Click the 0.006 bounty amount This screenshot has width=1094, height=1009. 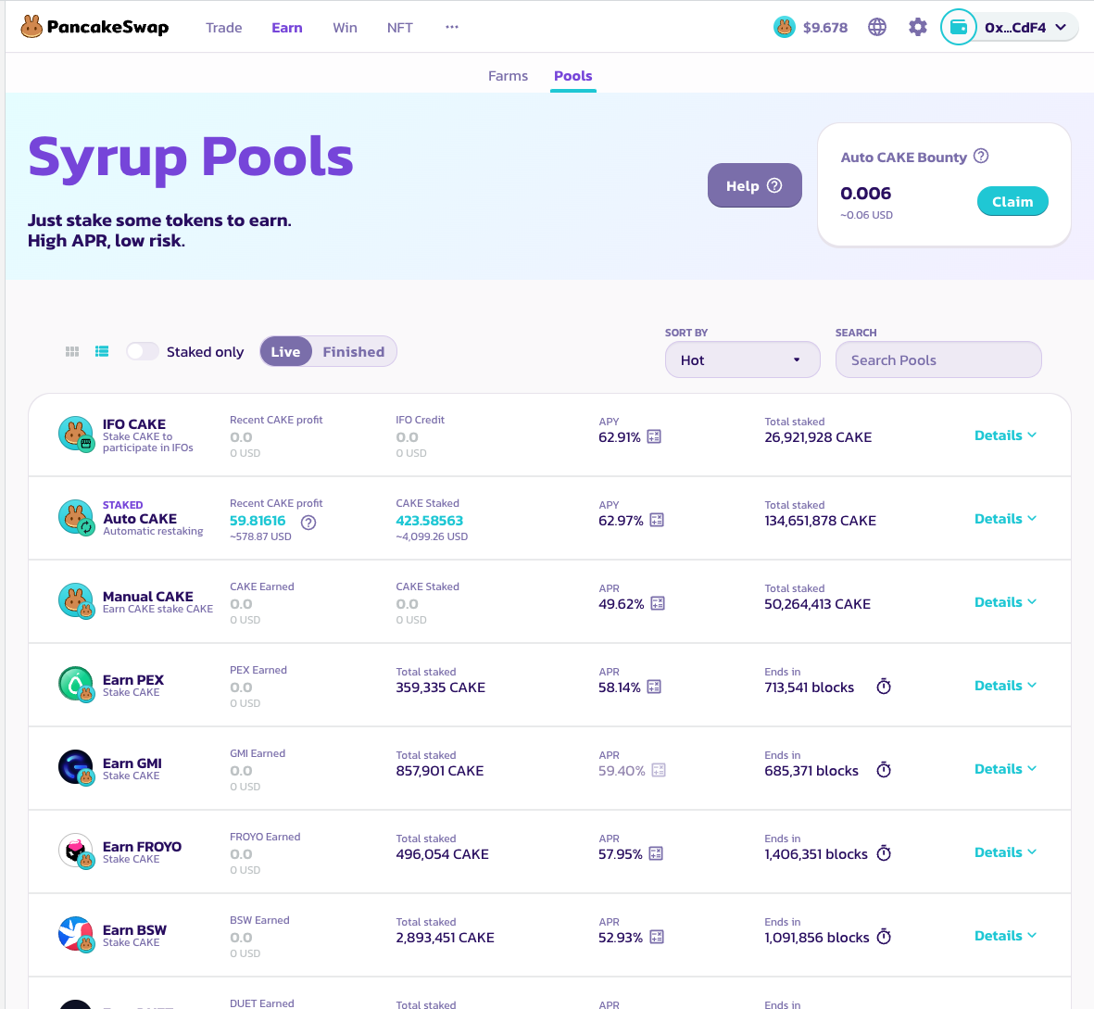coord(865,194)
